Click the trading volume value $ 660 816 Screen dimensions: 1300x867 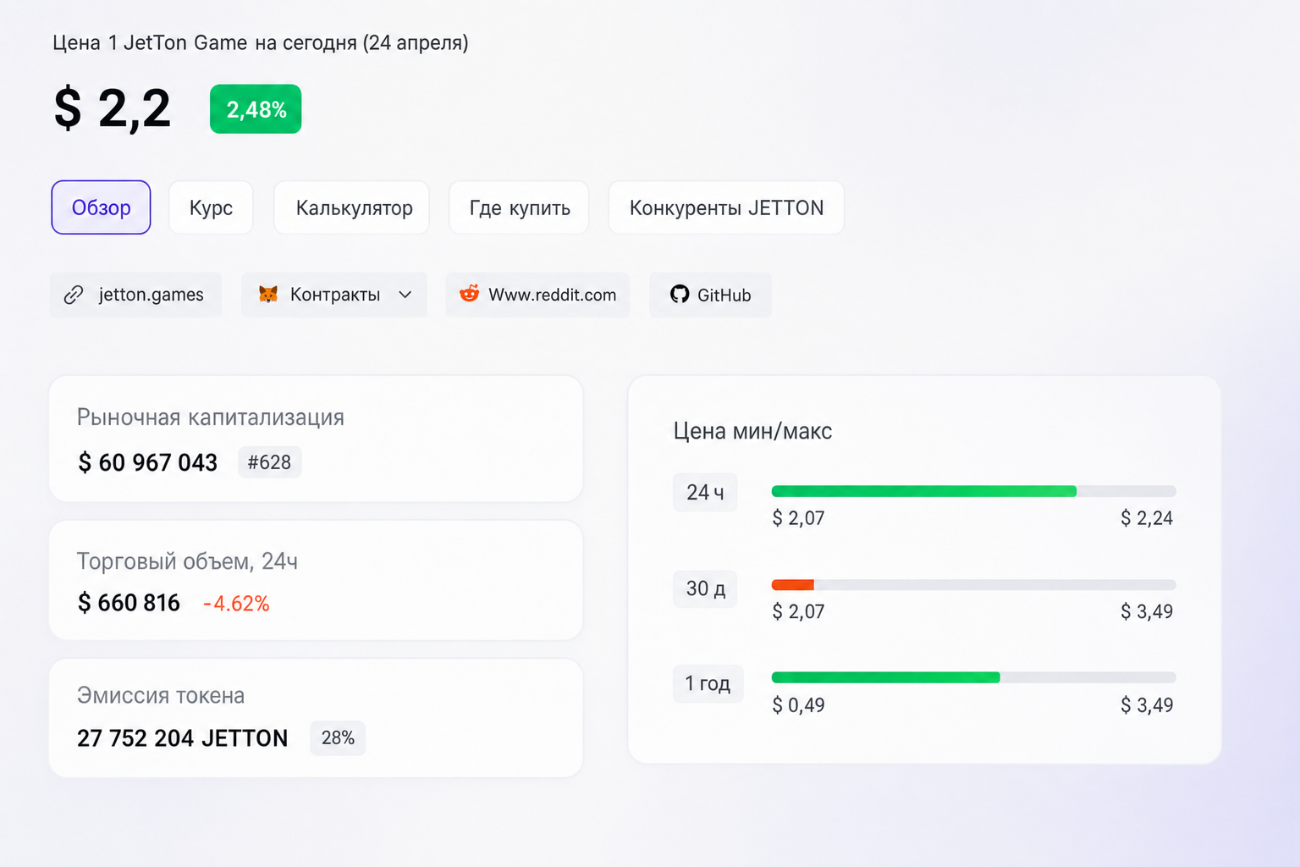click(x=129, y=603)
